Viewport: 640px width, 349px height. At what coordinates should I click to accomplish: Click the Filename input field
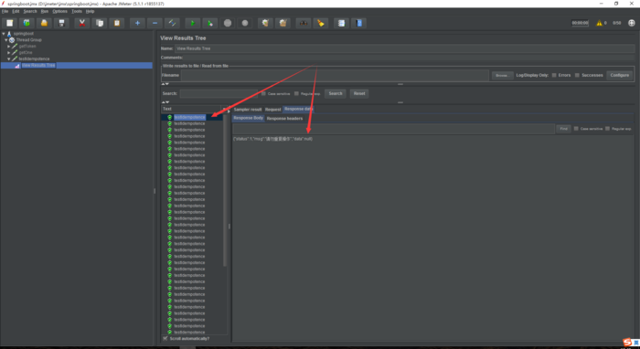[x=335, y=76]
